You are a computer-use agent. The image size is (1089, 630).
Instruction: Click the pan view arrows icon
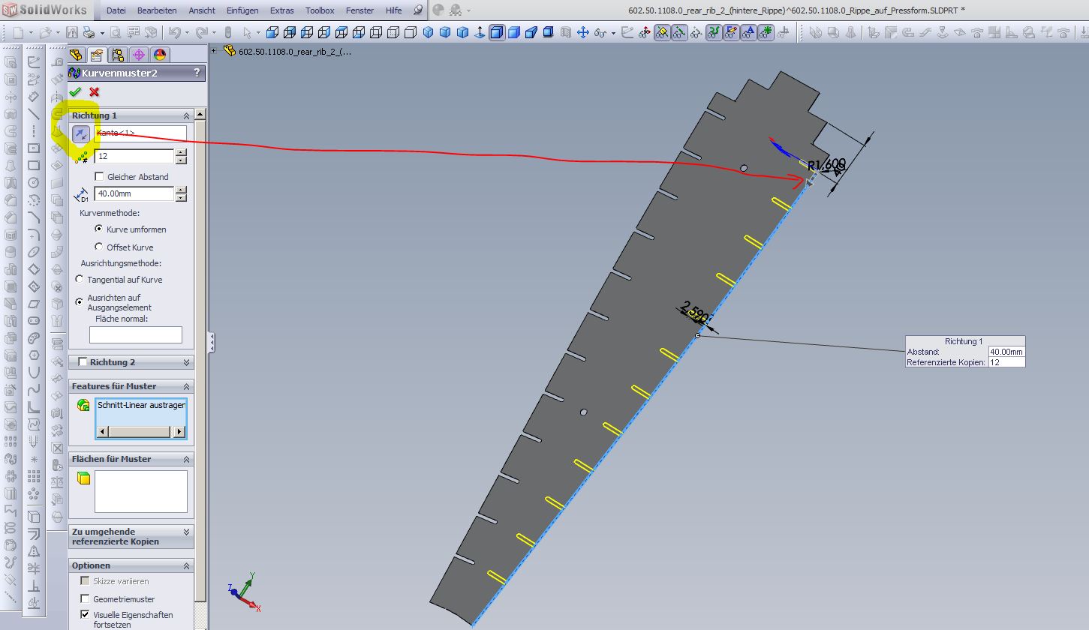pos(582,32)
